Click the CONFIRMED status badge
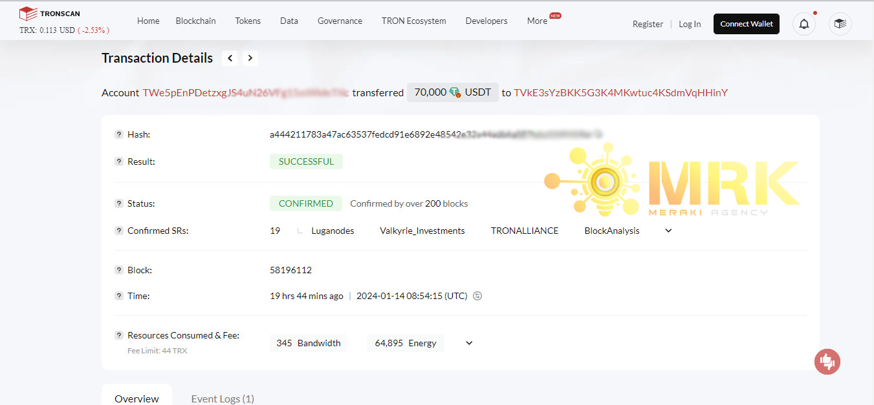 tap(306, 203)
